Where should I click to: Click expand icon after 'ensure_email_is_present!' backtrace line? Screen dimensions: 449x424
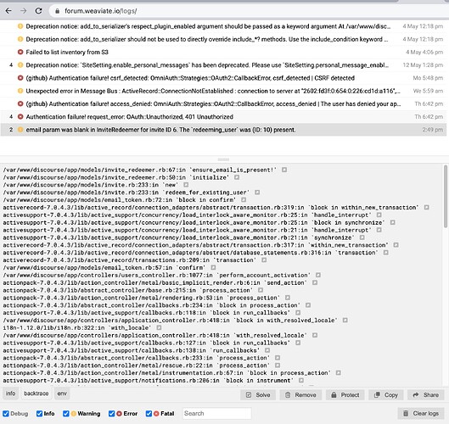[x=284, y=170]
